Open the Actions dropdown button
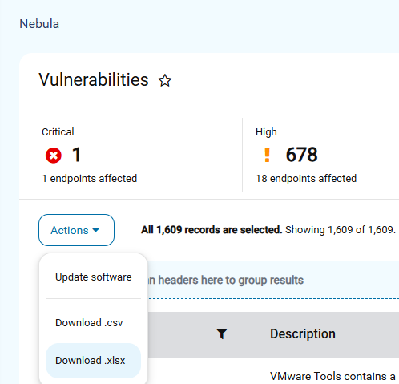This screenshot has width=399, height=384. click(76, 230)
